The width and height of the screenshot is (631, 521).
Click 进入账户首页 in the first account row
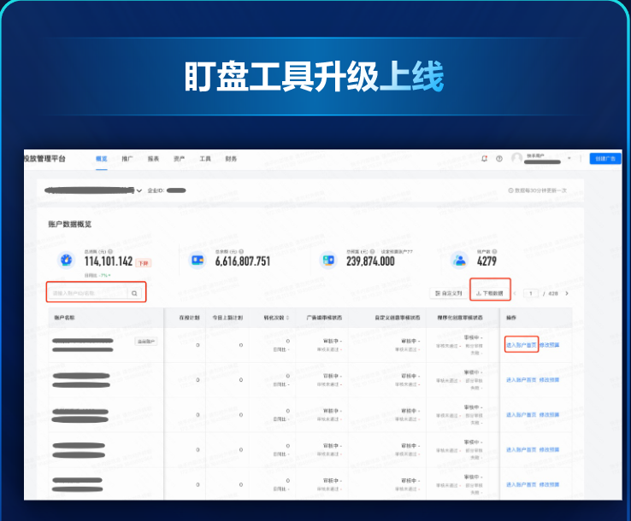(522, 345)
